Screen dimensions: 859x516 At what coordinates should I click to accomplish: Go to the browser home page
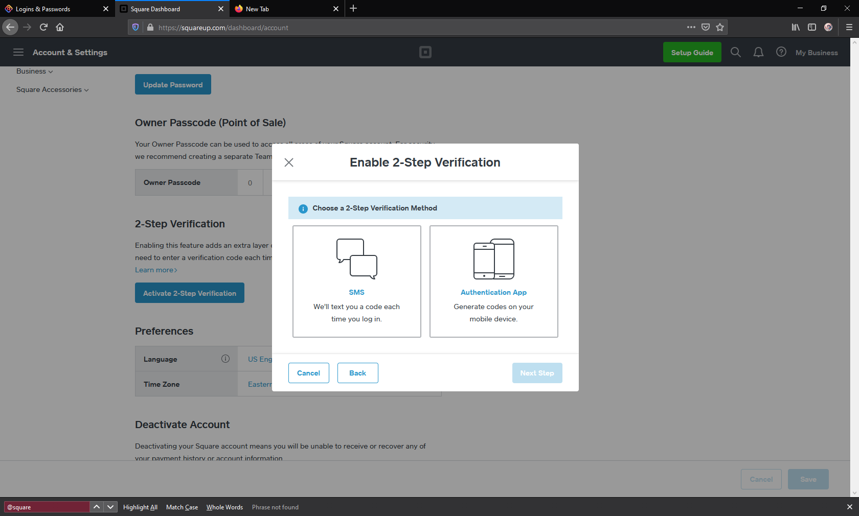60,27
